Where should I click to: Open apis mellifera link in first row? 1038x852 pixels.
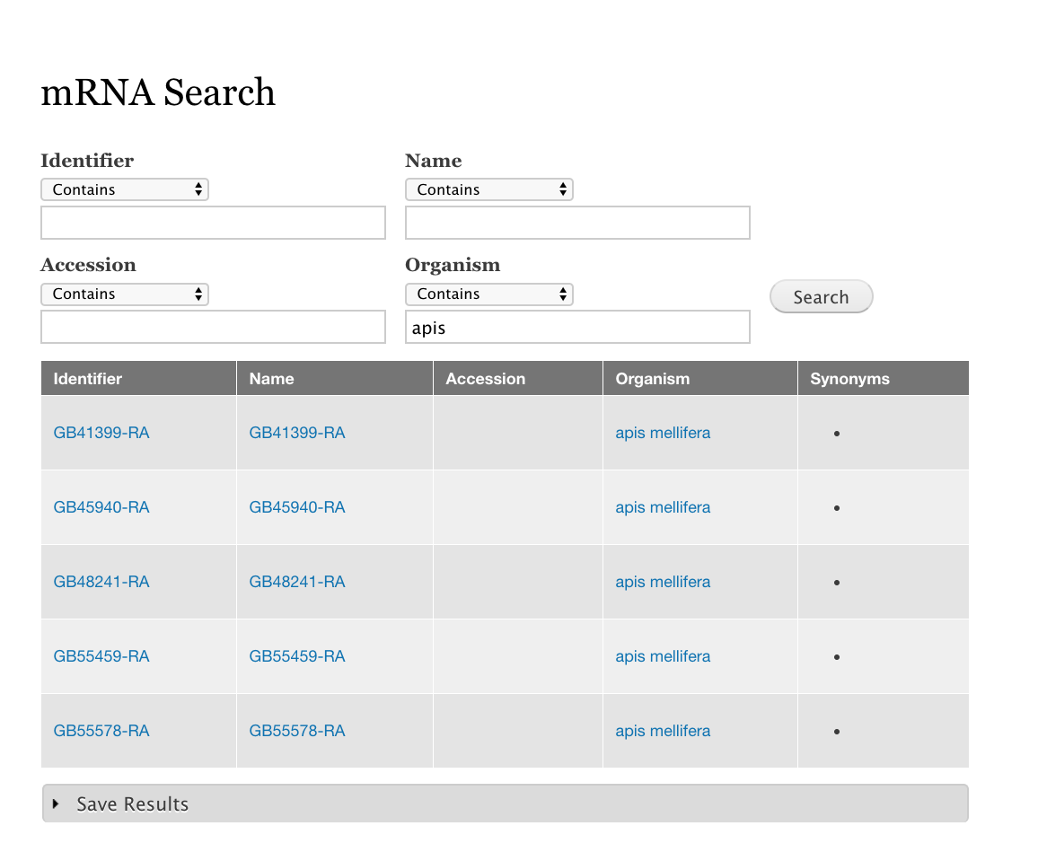pyautogui.click(x=663, y=433)
